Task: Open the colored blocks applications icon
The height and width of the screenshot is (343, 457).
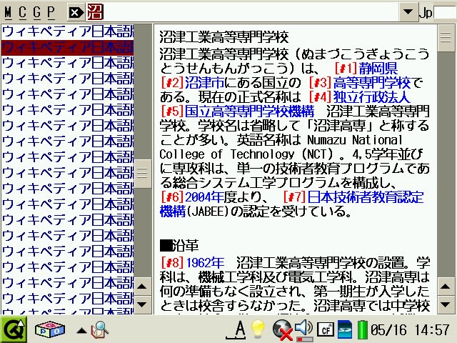Action: (x=49, y=330)
